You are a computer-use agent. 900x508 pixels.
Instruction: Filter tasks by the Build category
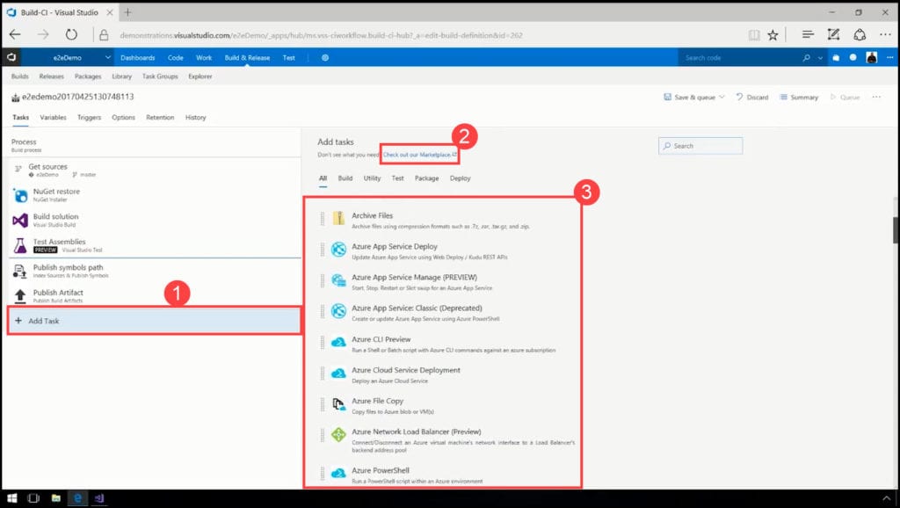tap(345, 178)
